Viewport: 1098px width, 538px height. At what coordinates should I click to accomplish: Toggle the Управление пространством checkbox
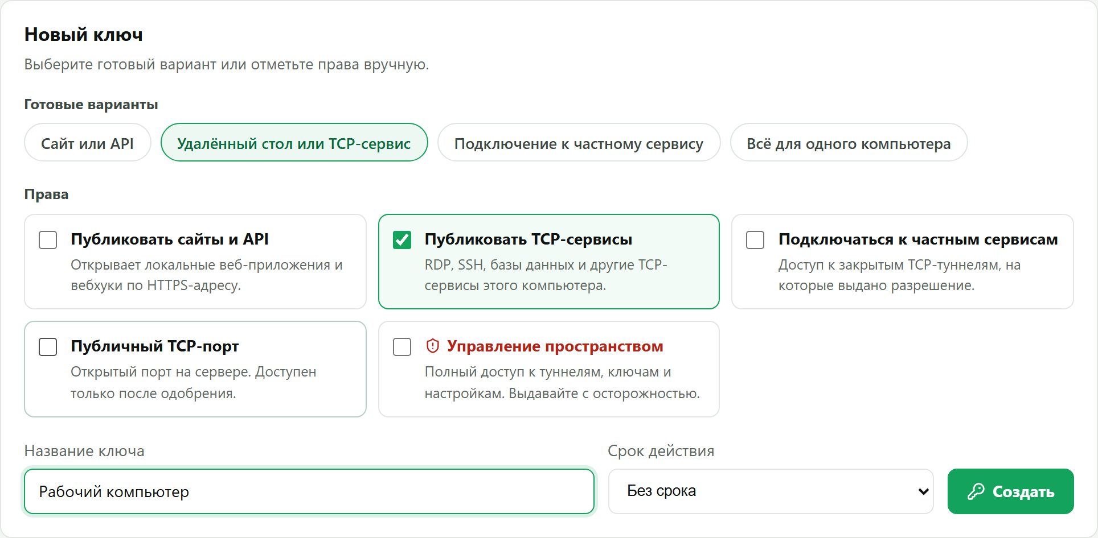tap(402, 347)
